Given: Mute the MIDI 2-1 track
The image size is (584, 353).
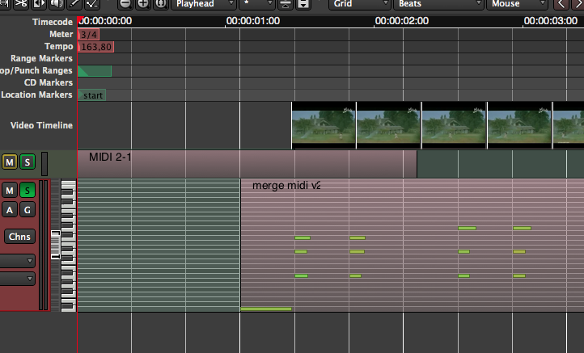Looking at the screenshot, I should tap(10, 162).
